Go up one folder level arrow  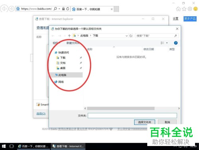click(69, 36)
